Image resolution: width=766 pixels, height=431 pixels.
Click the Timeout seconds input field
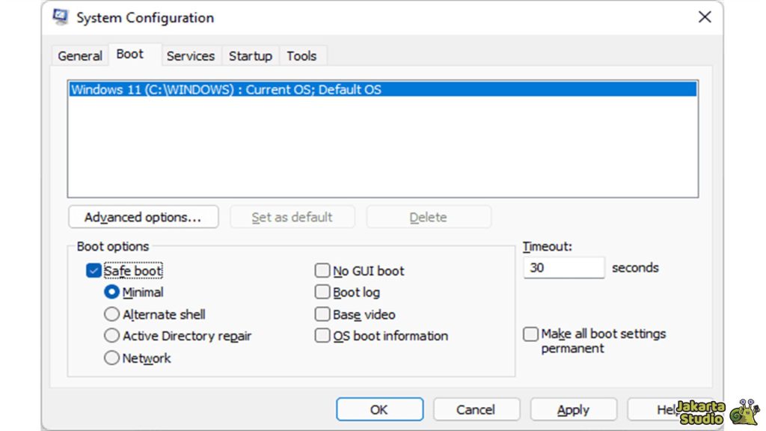point(563,267)
